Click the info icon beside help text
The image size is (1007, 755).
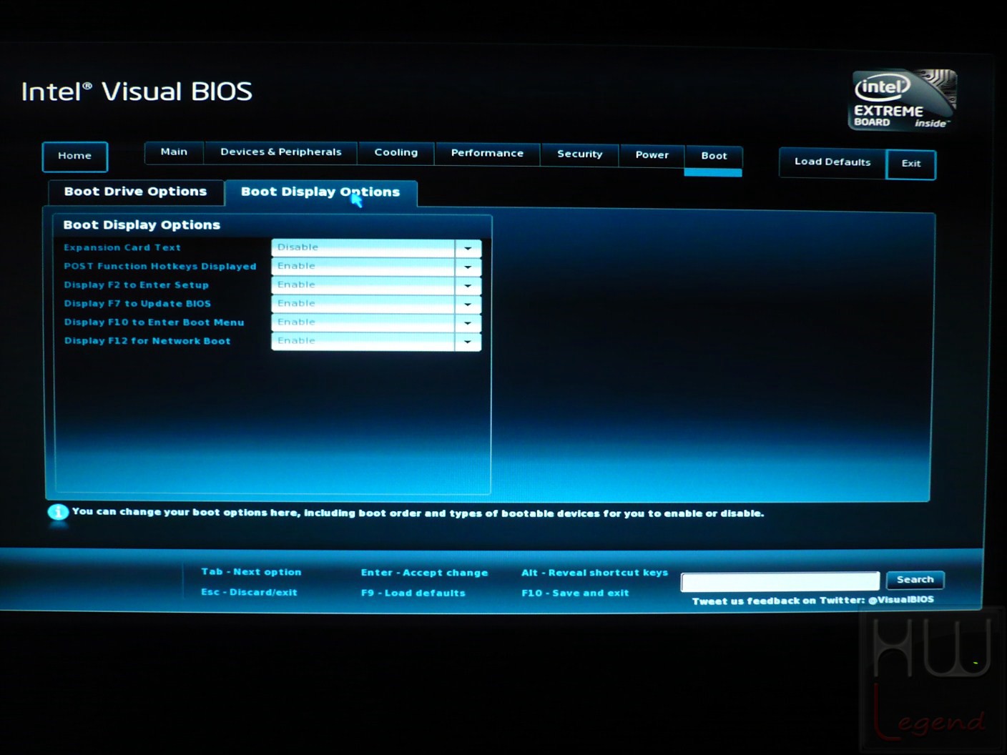(58, 512)
